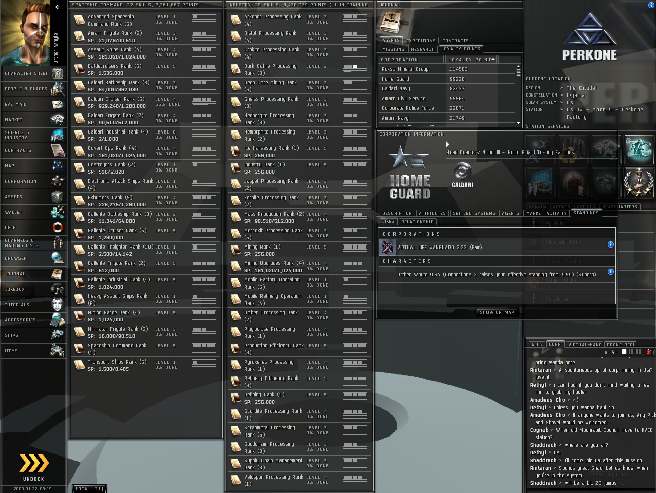Open the Contracts sidebar entry
Screen dimensions: 656x493
point(33,150)
